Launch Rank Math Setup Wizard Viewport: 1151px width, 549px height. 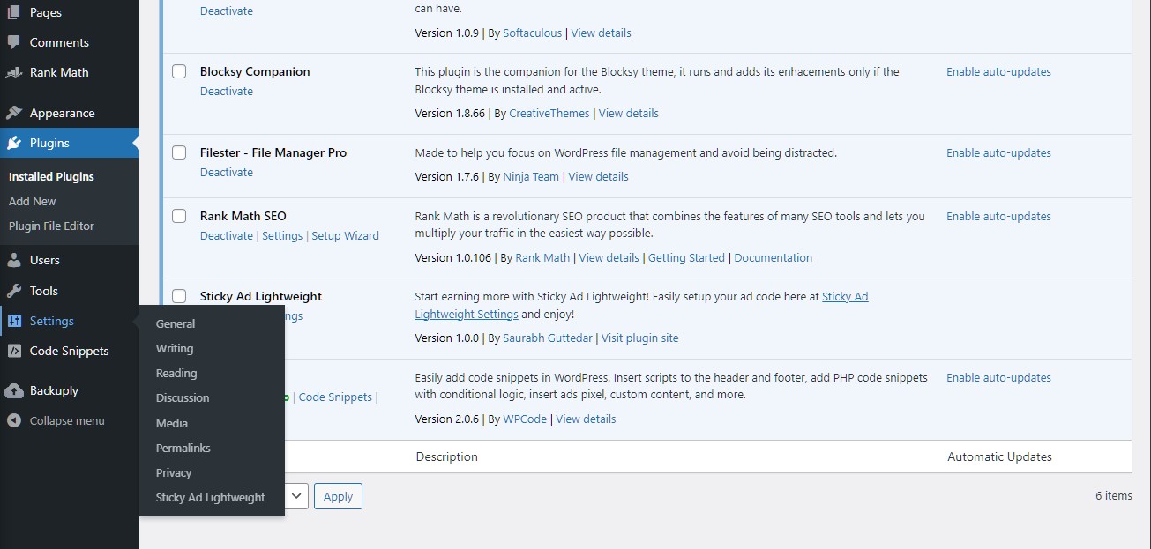pyautogui.click(x=345, y=235)
